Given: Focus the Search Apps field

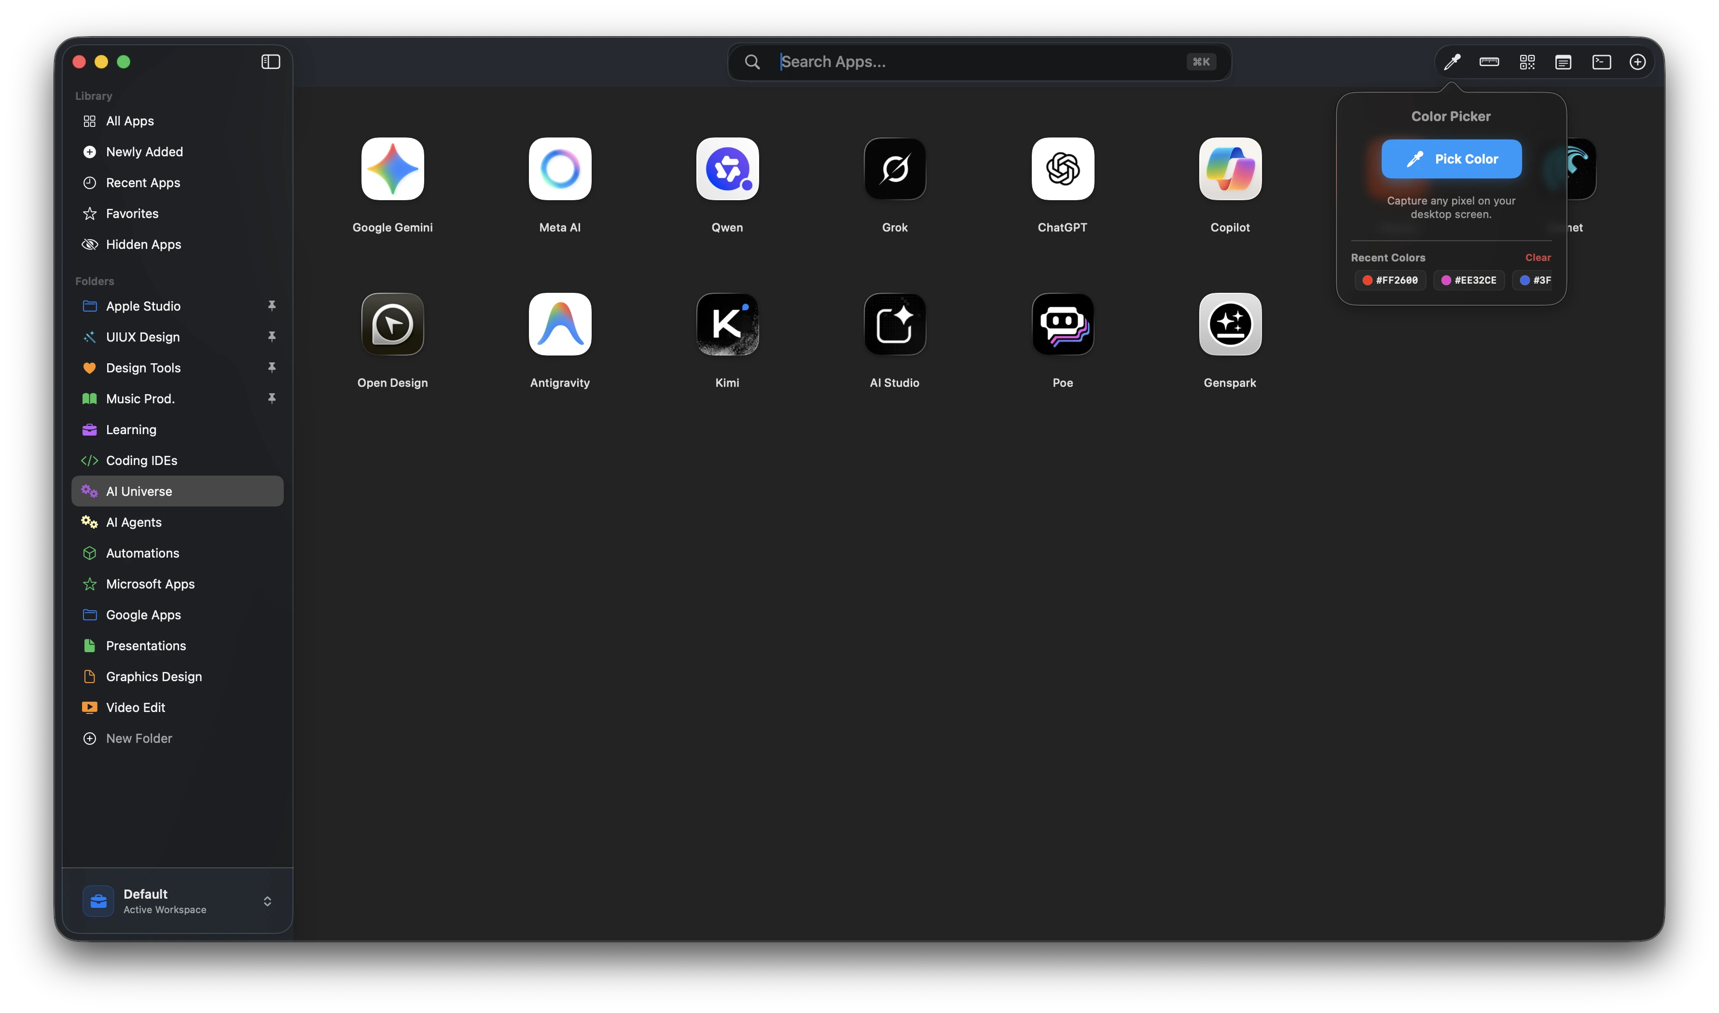Looking at the screenshot, I should (x=979, y=62).
